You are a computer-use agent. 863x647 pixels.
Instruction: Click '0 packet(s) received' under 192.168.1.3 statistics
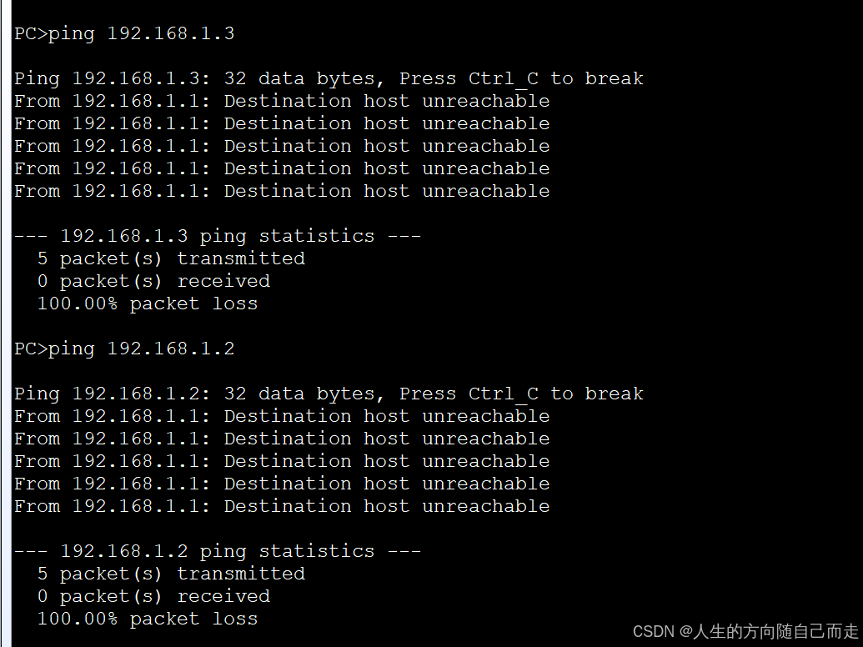(x=153, y=281)
